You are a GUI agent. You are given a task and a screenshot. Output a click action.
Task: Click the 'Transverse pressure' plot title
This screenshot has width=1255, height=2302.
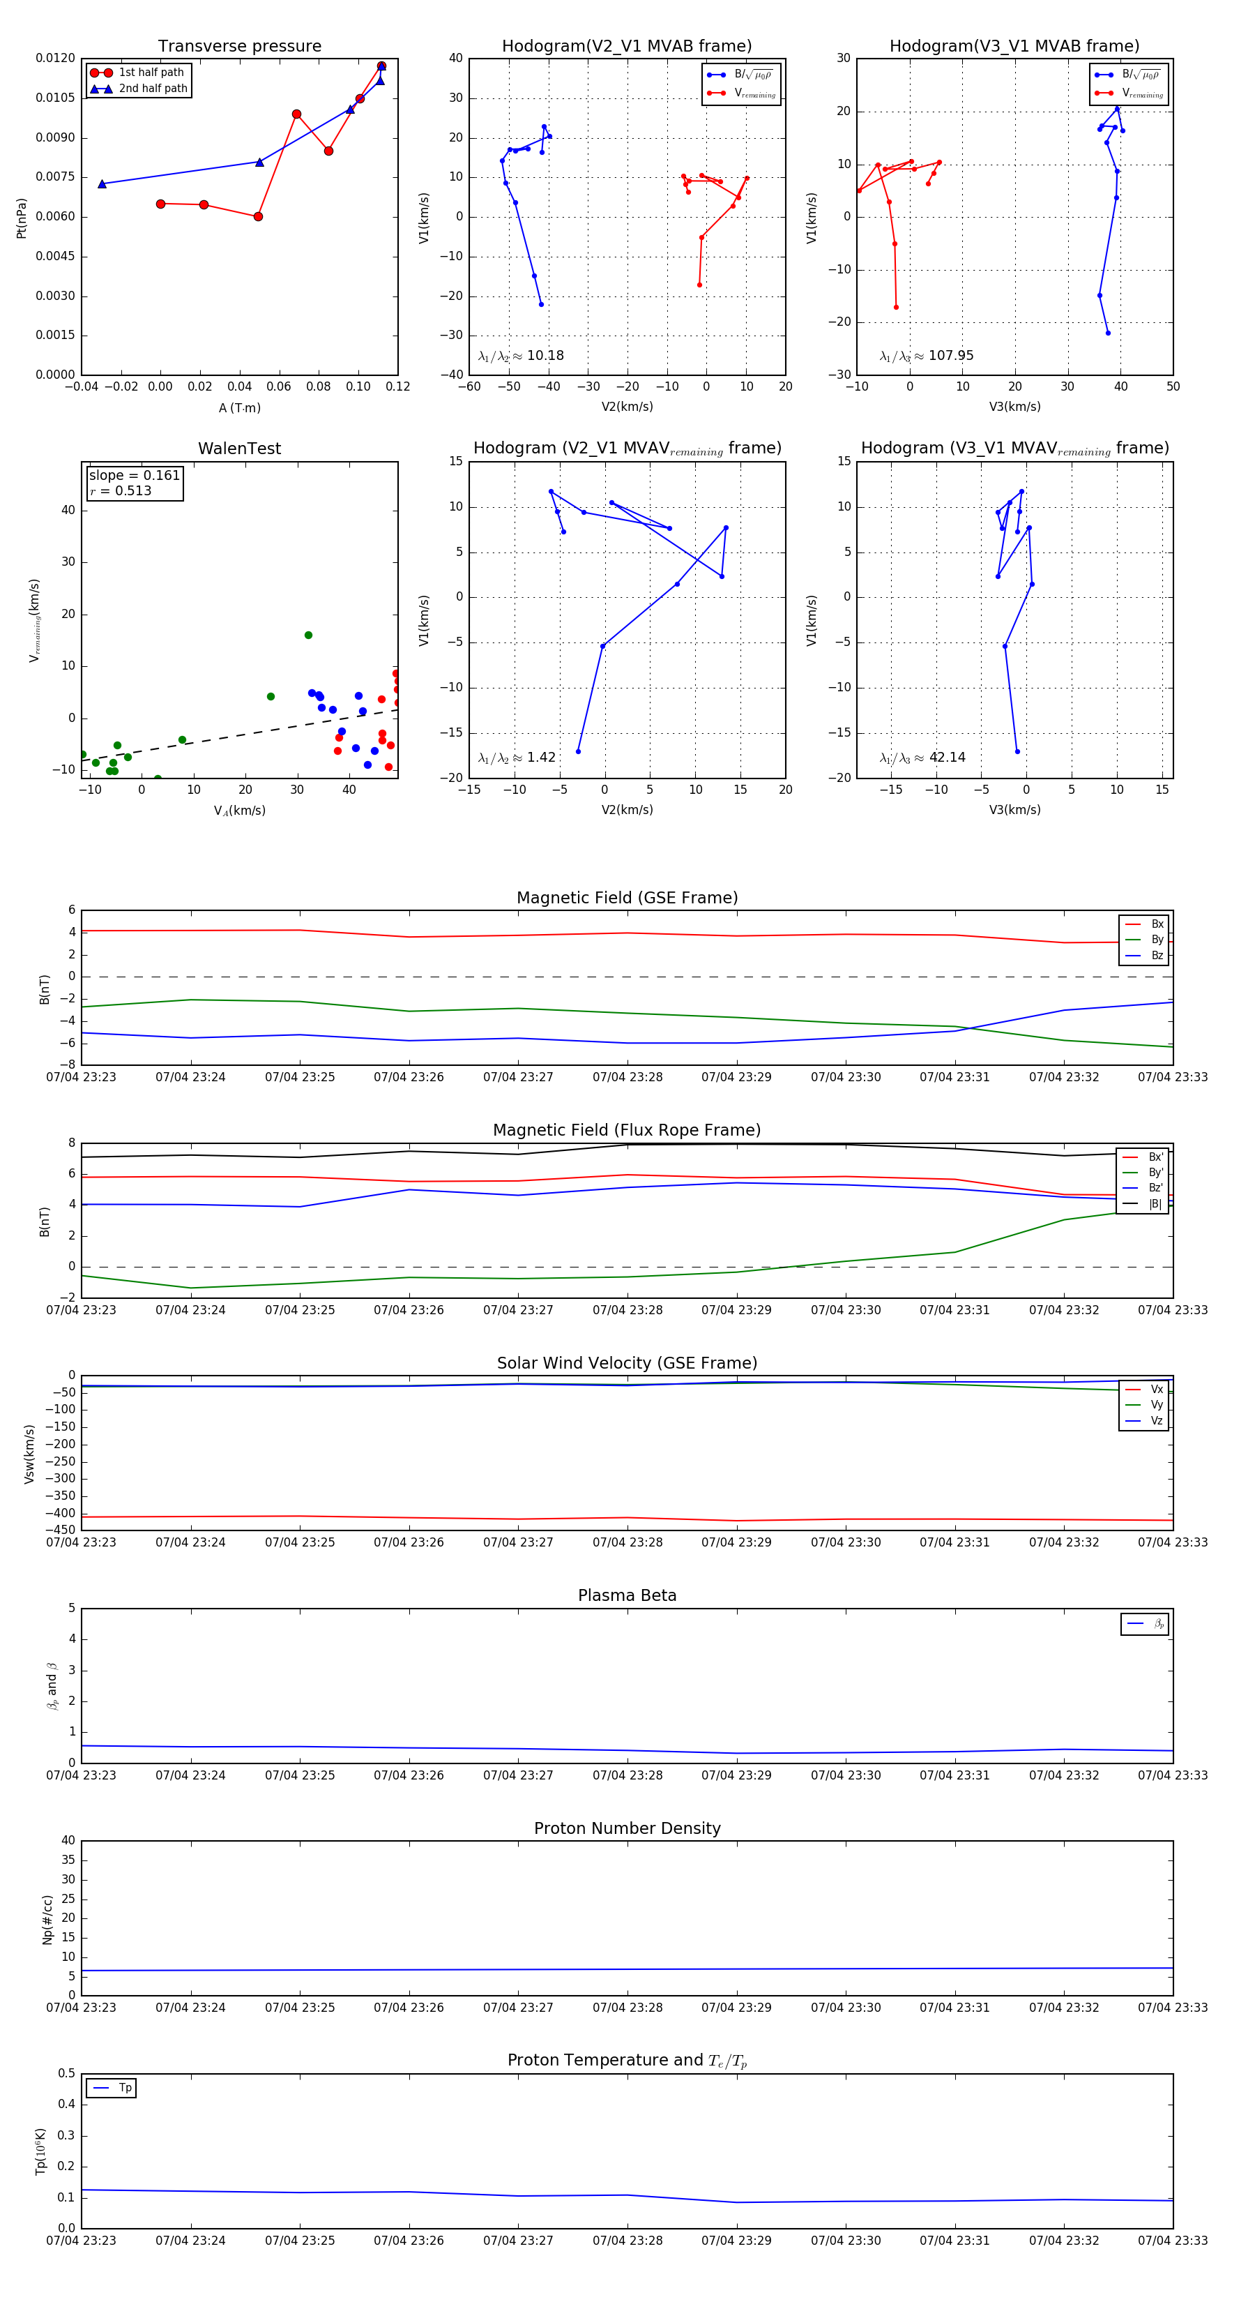click(239, 47)
